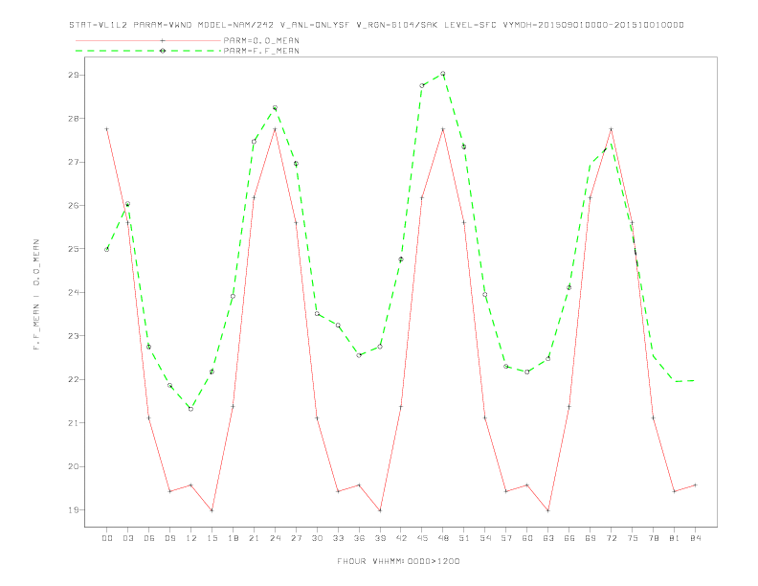The height and width of the screenshot is (586, 758).
Task: Click the PARM=F.F_MEAN legend label
Action: [x=261, y=51]
